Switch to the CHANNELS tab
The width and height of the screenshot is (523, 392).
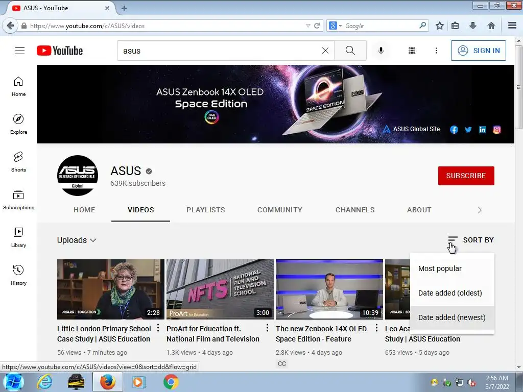(x=355, y=210)
